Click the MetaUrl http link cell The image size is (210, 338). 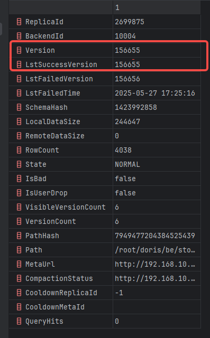point(157,264)
